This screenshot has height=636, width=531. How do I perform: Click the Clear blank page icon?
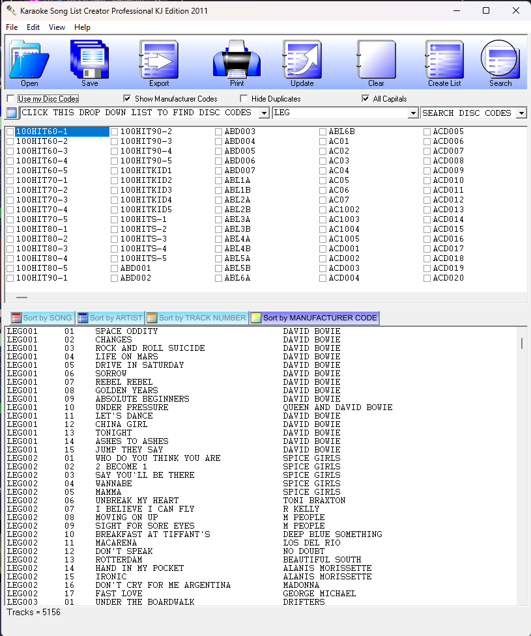coord(376,59)
